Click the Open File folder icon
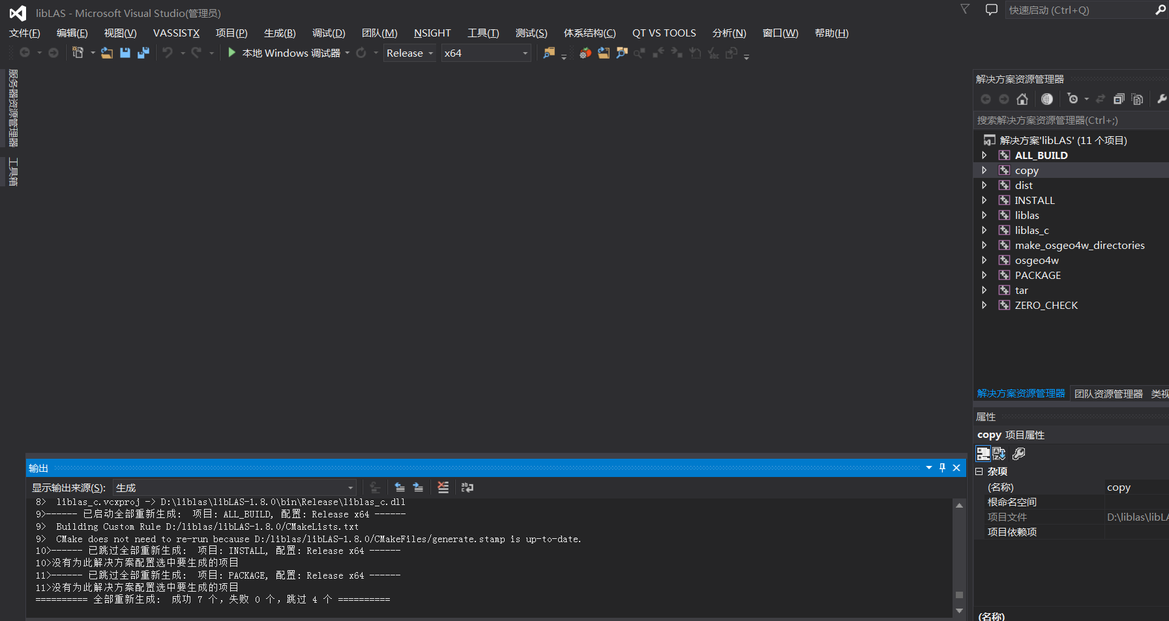Viewport: 1169px width, 621px height. (106, 53)
